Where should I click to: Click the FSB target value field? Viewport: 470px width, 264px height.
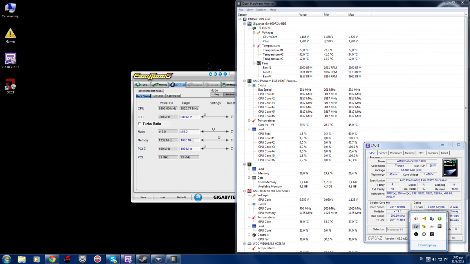tap(189, 117)
